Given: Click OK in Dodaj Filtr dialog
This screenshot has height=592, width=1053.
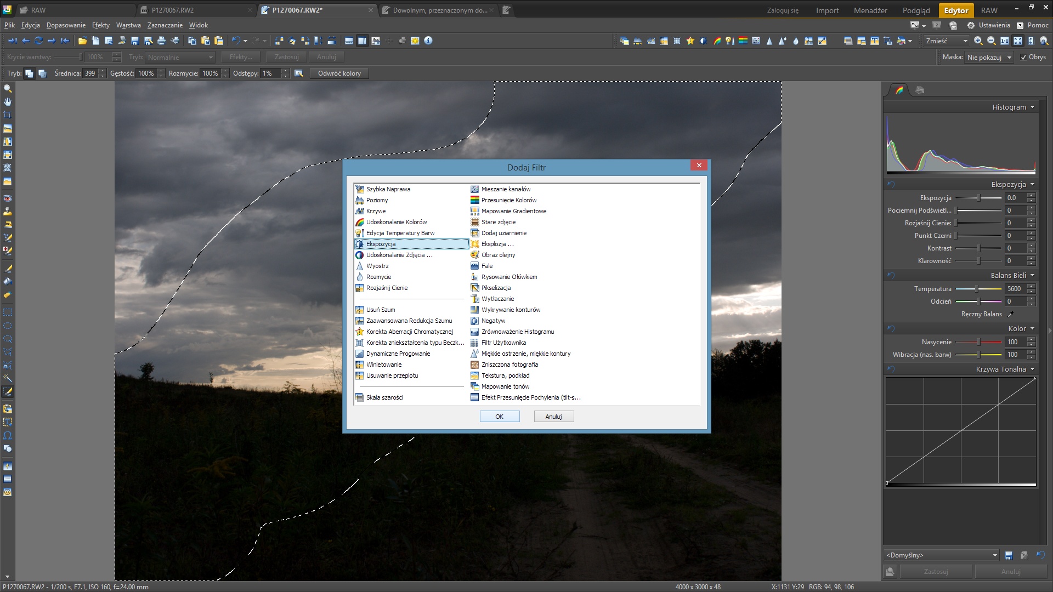Looking at the screenshot, I should tap(499, 417).
